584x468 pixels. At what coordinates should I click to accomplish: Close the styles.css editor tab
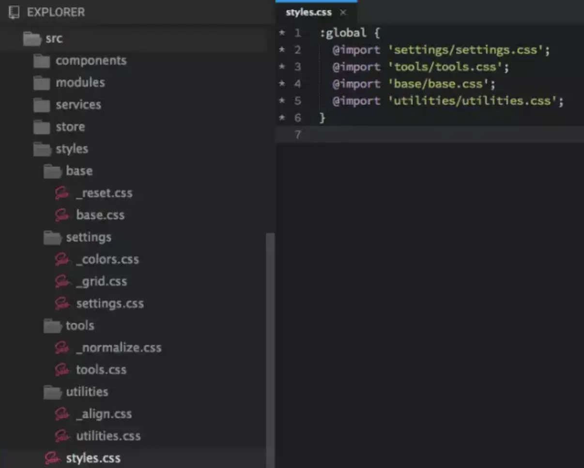(343, 13)
